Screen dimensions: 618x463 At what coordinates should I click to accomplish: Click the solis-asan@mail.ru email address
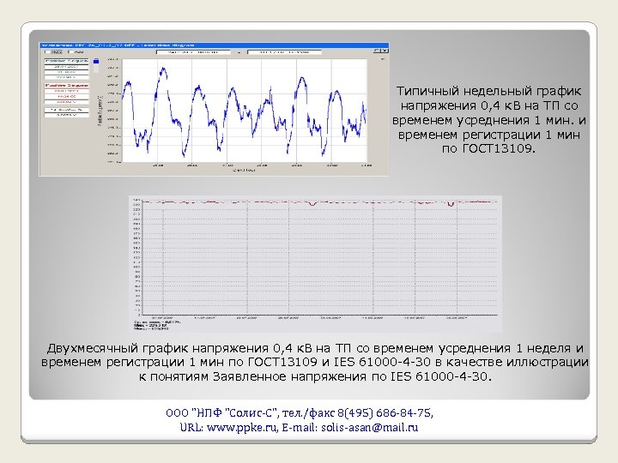click(370, 428)
